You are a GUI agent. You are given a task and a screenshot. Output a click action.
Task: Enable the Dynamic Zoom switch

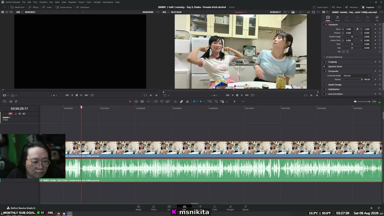[324, 67]
